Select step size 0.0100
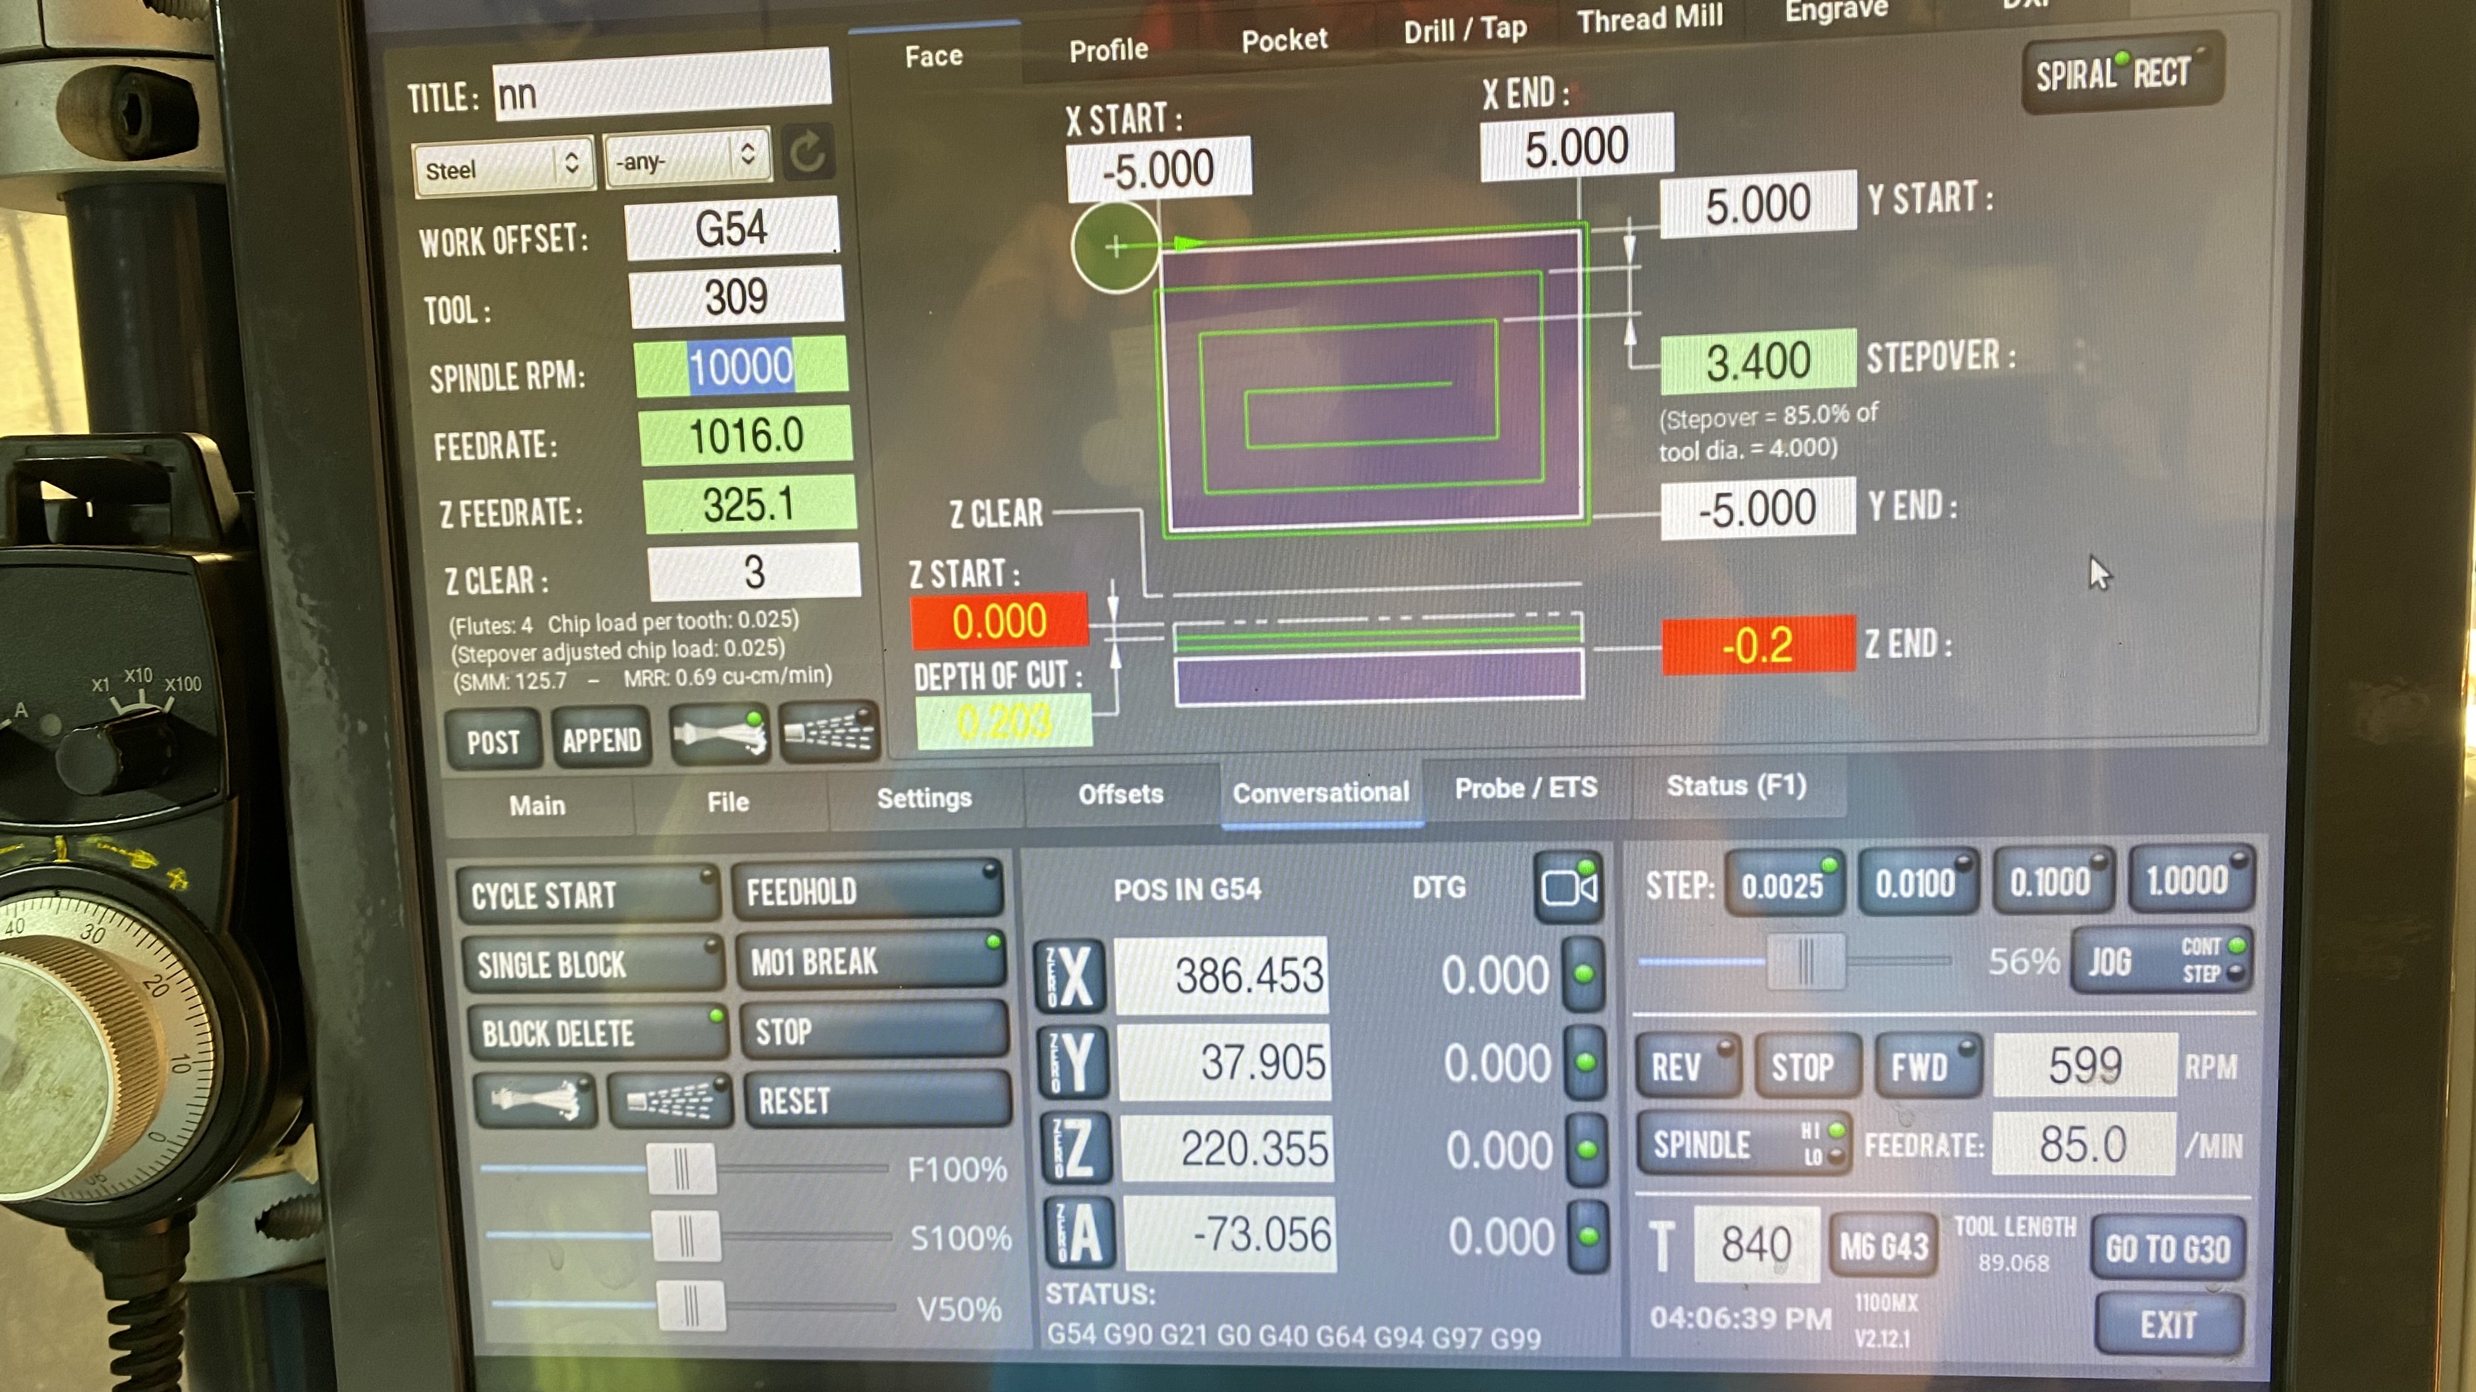The height and width of the screenshot is (1392, 2476). [x=1918, y=881]
